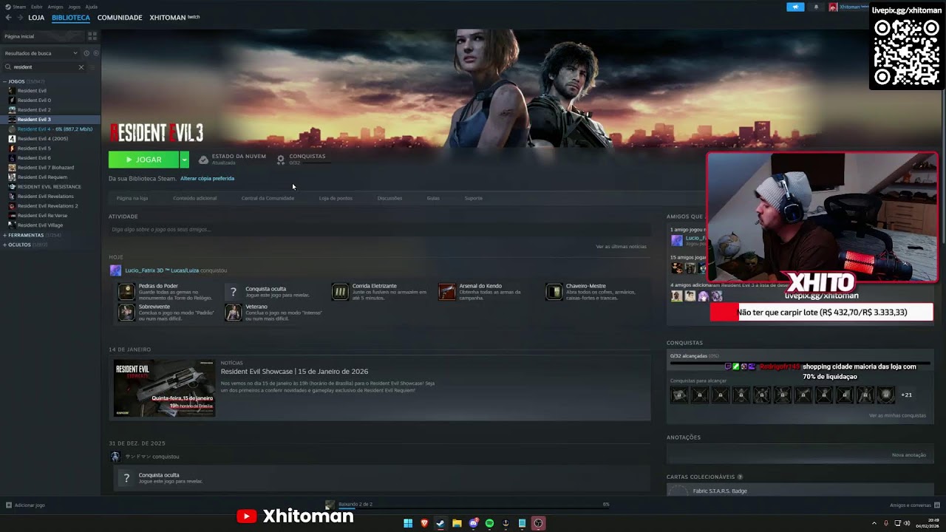Expand the +21 remaining achievements
Screen dimensions: 946x532
[906, 395]
